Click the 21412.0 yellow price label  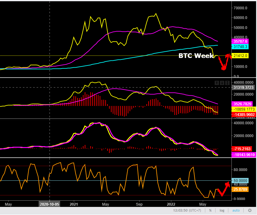point(240,55)
